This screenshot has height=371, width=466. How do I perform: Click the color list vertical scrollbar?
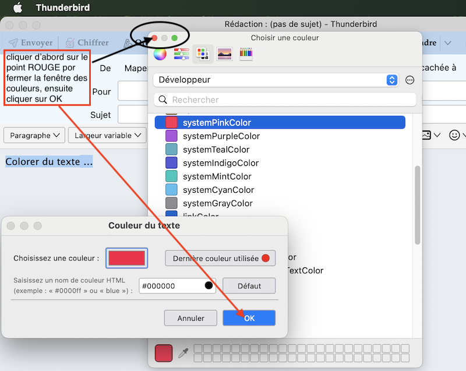[417, 205]
